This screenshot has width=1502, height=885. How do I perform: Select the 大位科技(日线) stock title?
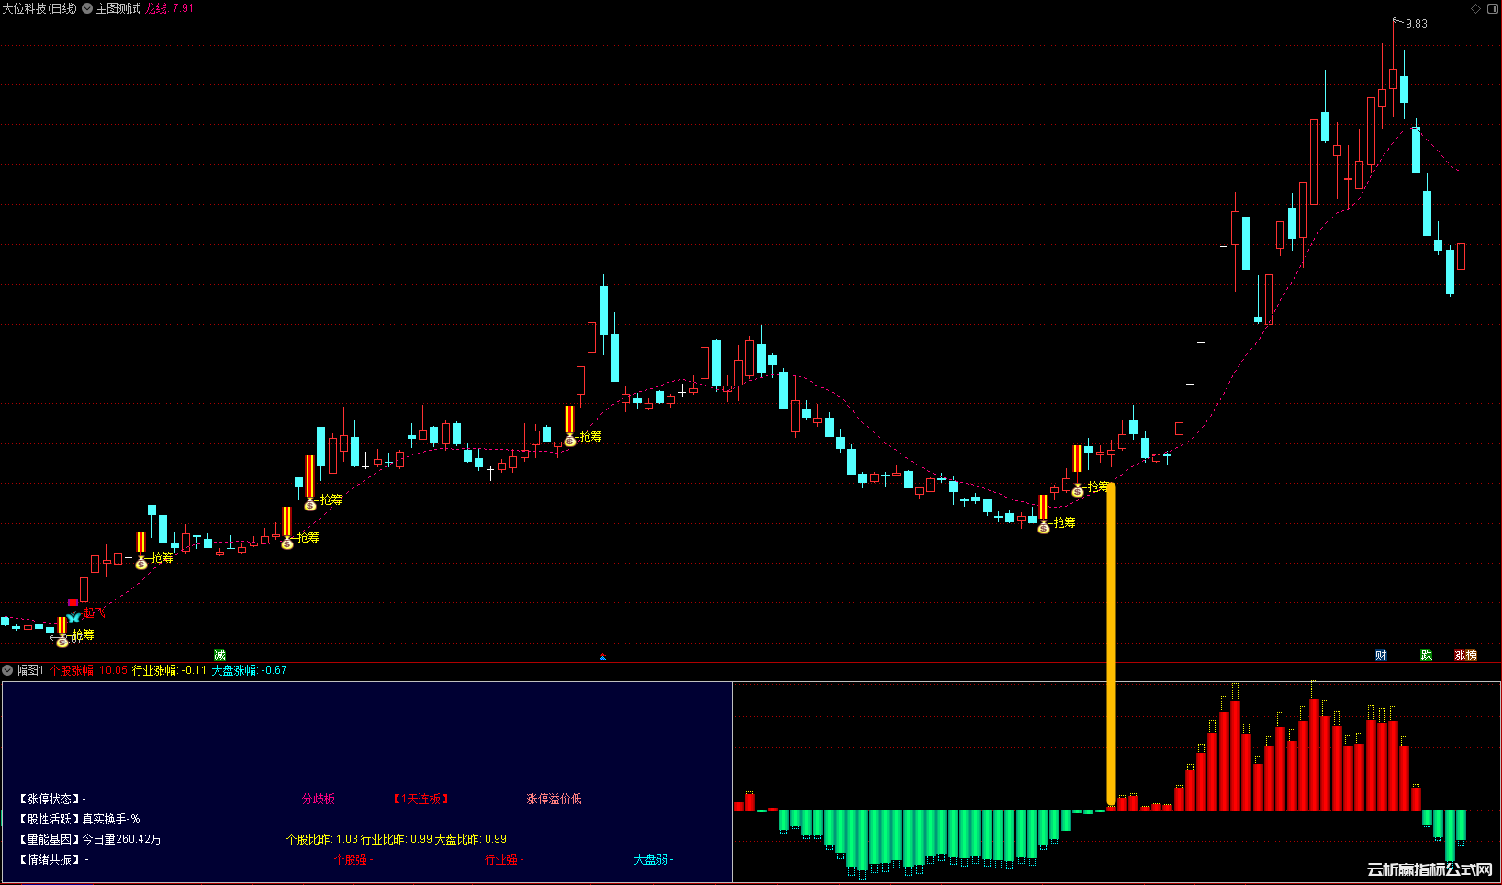(x=39, y=8)
